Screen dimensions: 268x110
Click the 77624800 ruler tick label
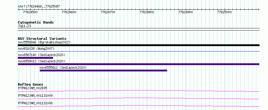[147, 12]
